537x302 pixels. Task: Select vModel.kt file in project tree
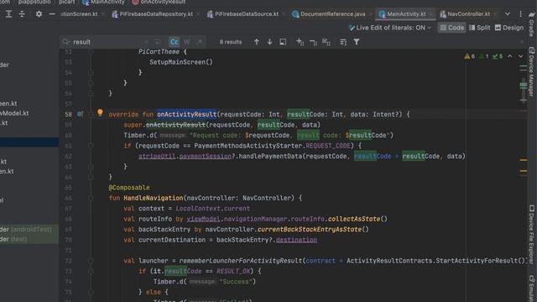click(14, 113)
